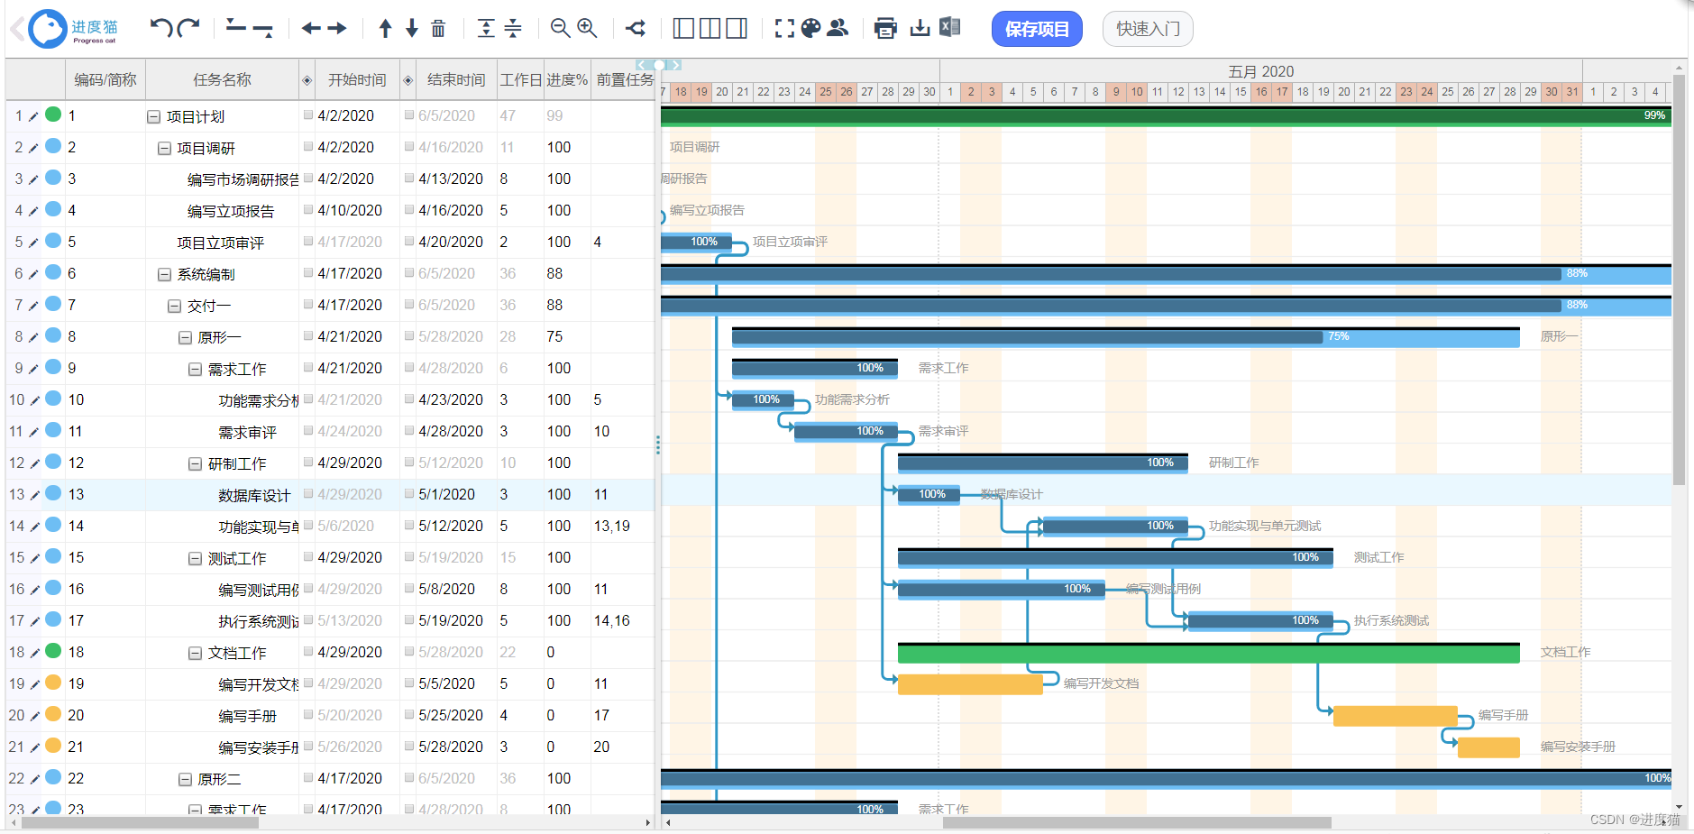Toggle the end milestone checkbox for 编写手册
Image resolution: width=1694 pixels, height=834 pixels.
pyautogui.click(x=409, y=715)
